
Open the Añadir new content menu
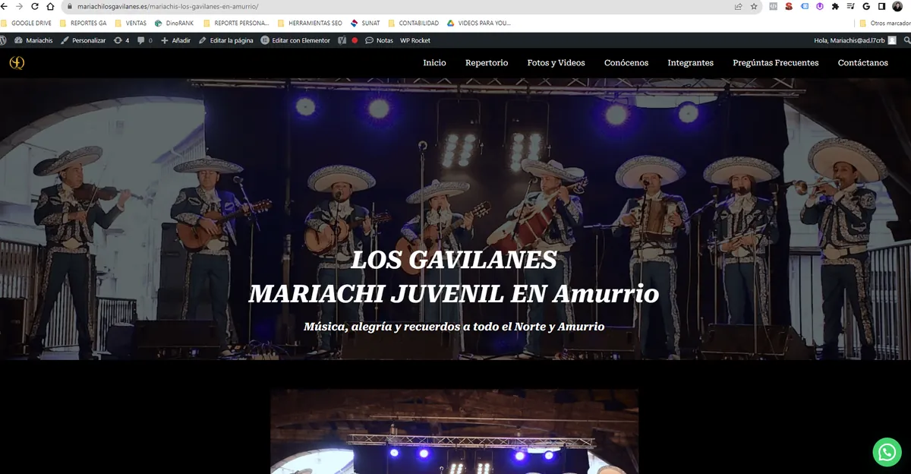pos(176,40)
